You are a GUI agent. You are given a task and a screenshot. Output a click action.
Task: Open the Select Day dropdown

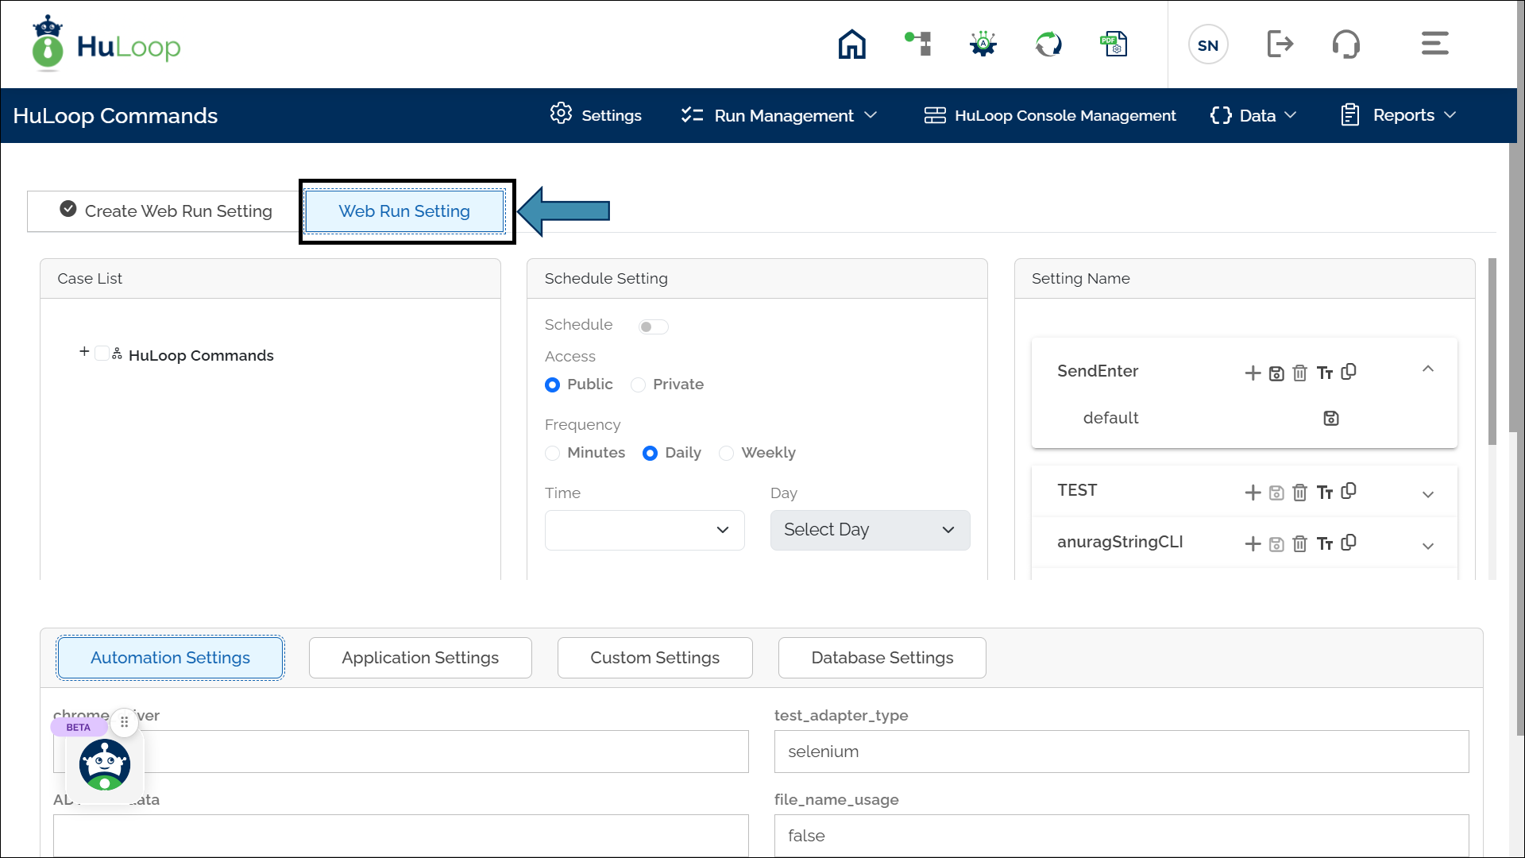click(x=870, y=531)
